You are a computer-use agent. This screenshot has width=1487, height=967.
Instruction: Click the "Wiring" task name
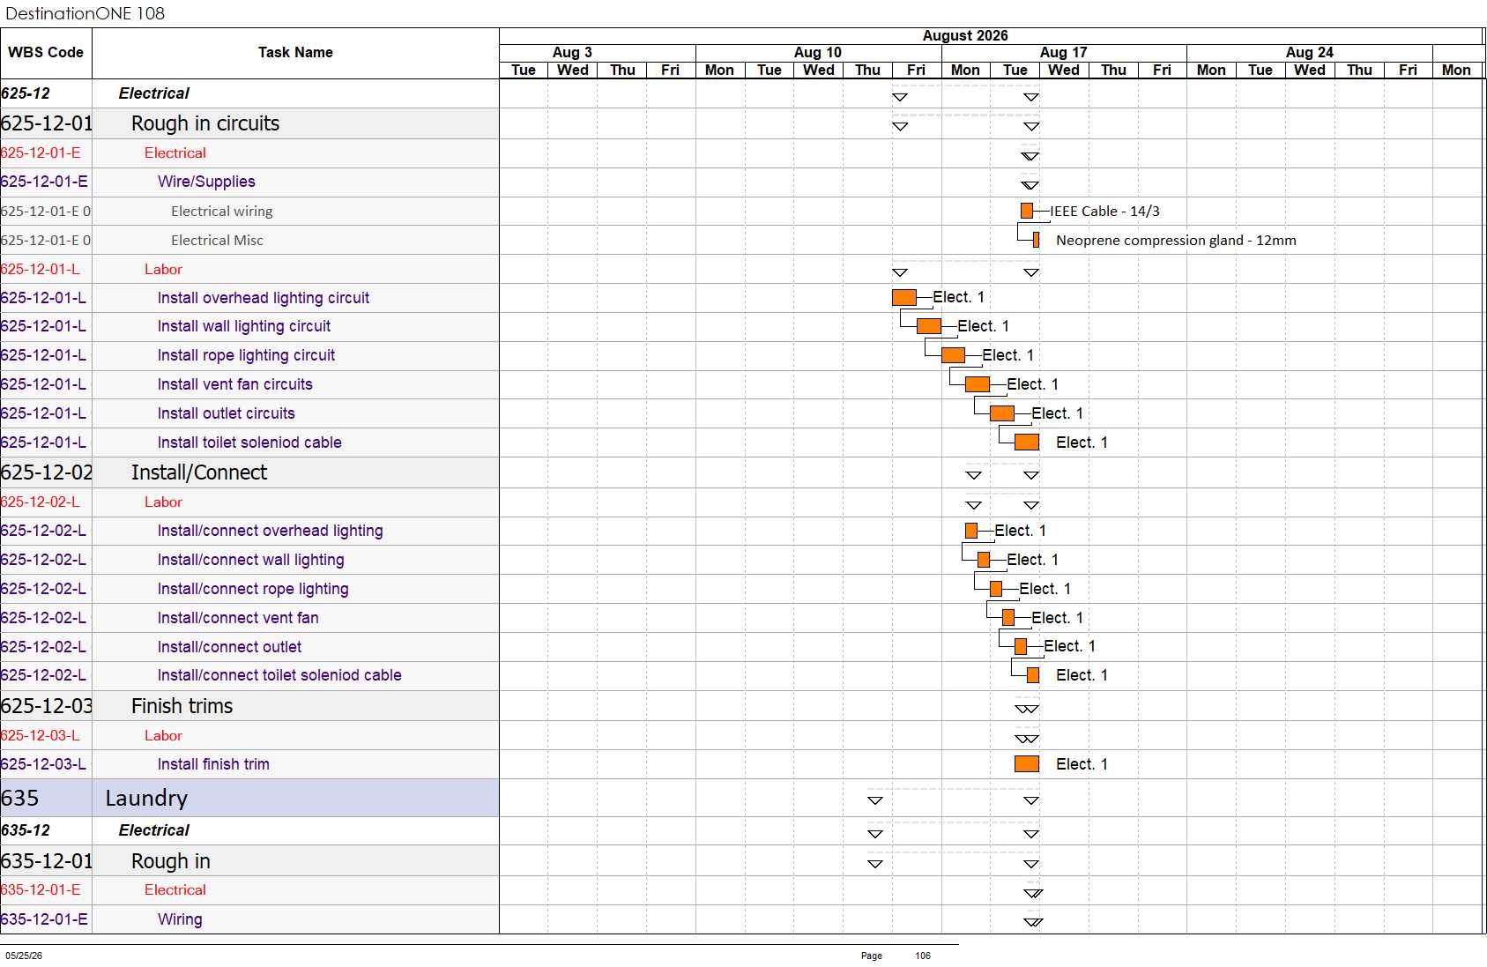pyautogui.click(x=180, y=919)
